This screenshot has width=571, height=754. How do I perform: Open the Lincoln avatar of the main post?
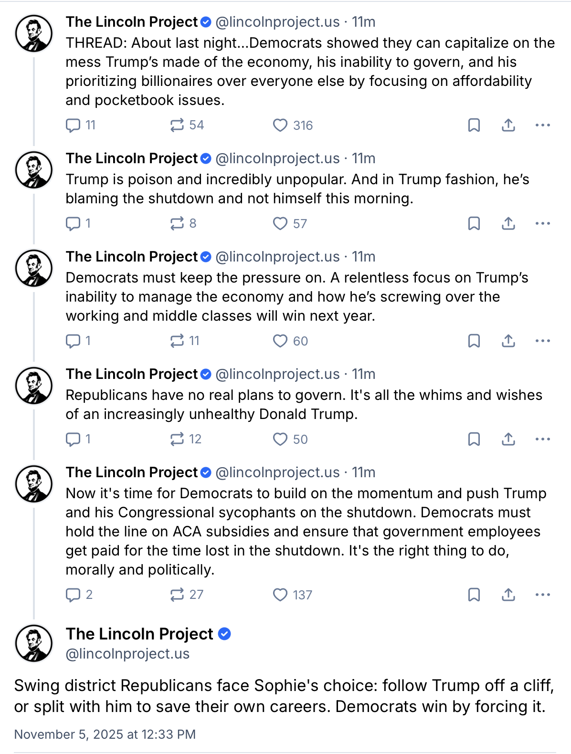coord(34,643)
